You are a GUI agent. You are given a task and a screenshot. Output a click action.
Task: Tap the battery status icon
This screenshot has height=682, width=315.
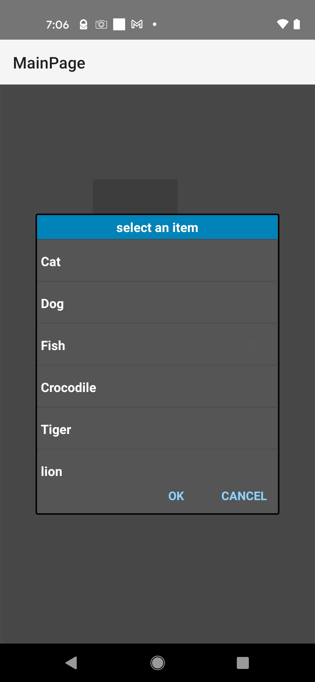pos(297,24)
